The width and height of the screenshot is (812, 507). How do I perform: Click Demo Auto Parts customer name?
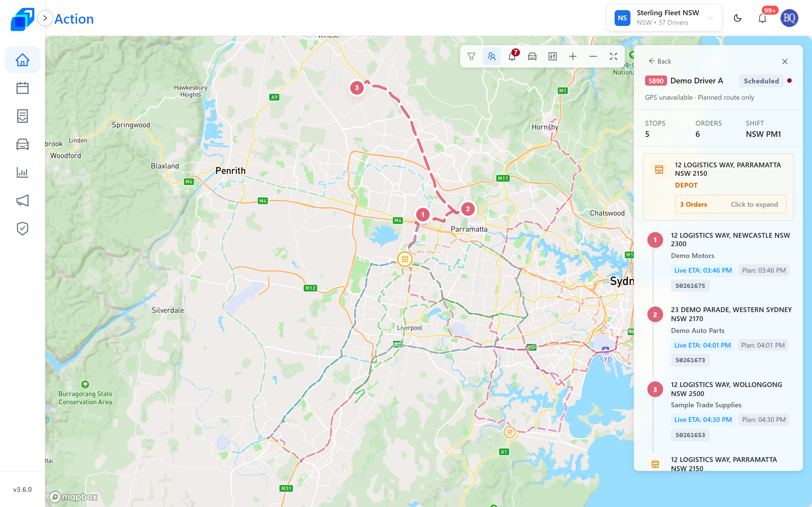point(697,330)
